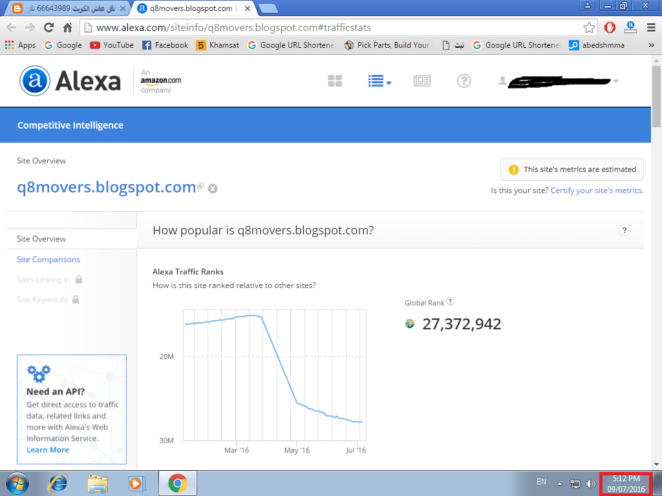Click the Chrome taskbar icon
The width and height of the screenshot is (662, 496).
click(178, 483)
